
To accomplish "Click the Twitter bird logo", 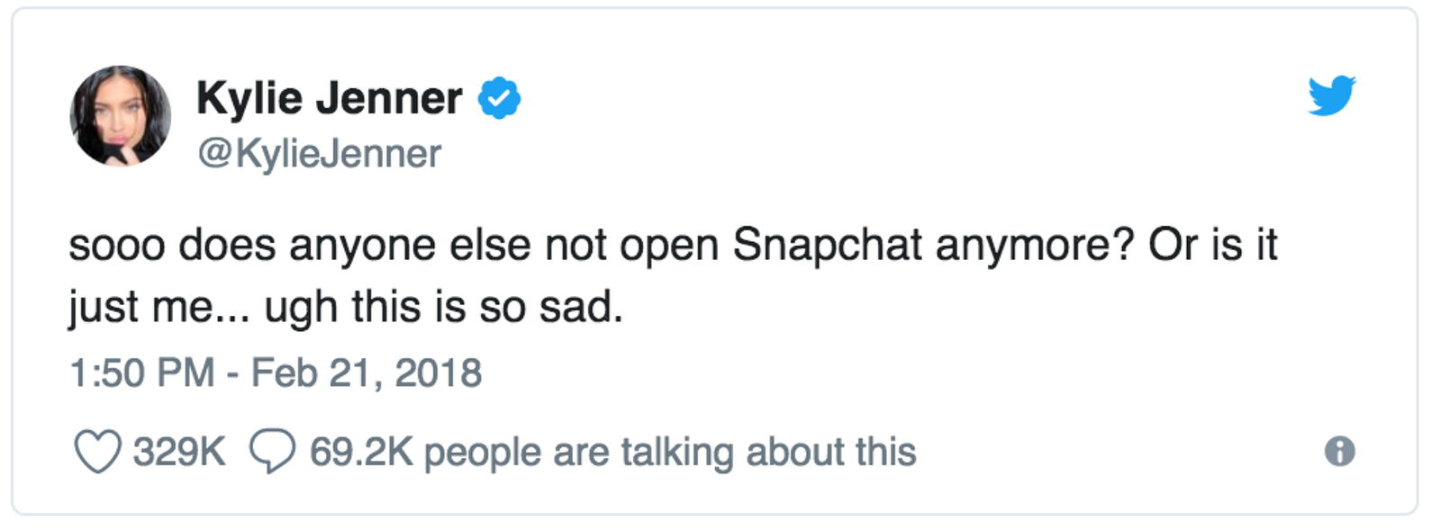I will (x=1331, y=95).
